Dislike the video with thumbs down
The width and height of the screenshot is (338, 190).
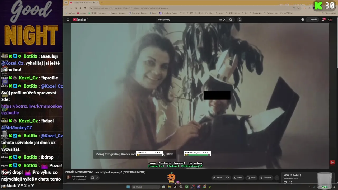coord(227,178)
